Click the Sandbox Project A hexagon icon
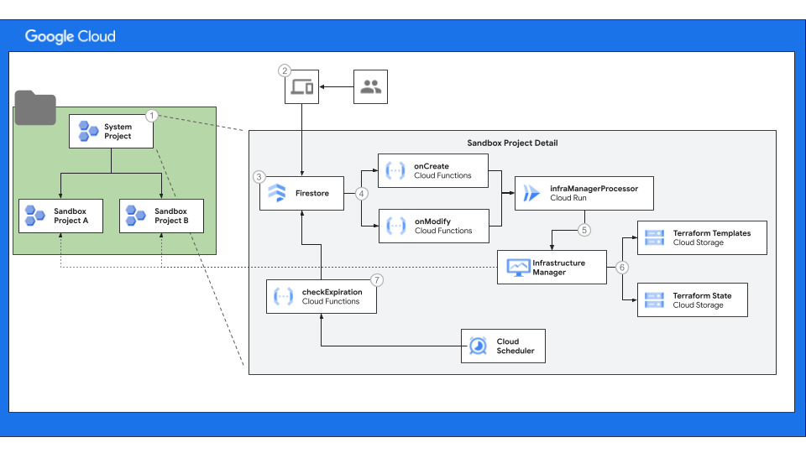806x453 pixels. click(x=35, y=216)
